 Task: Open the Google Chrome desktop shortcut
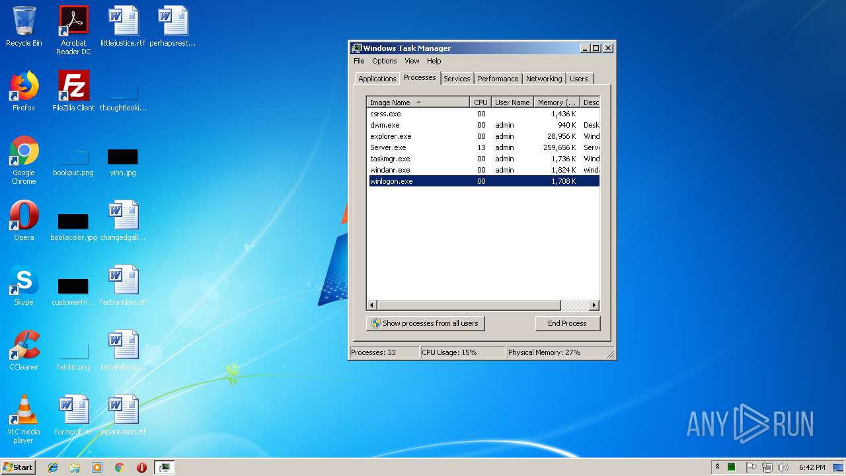pos(24,160)
